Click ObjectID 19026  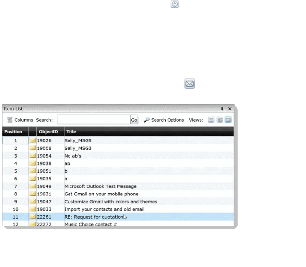44,140
